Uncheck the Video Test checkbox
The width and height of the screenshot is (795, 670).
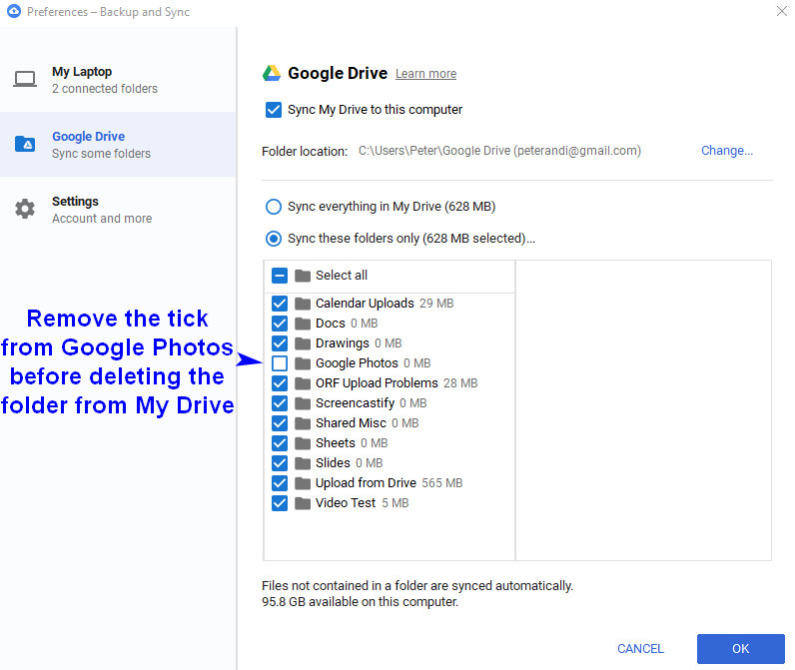coord(280,503)
